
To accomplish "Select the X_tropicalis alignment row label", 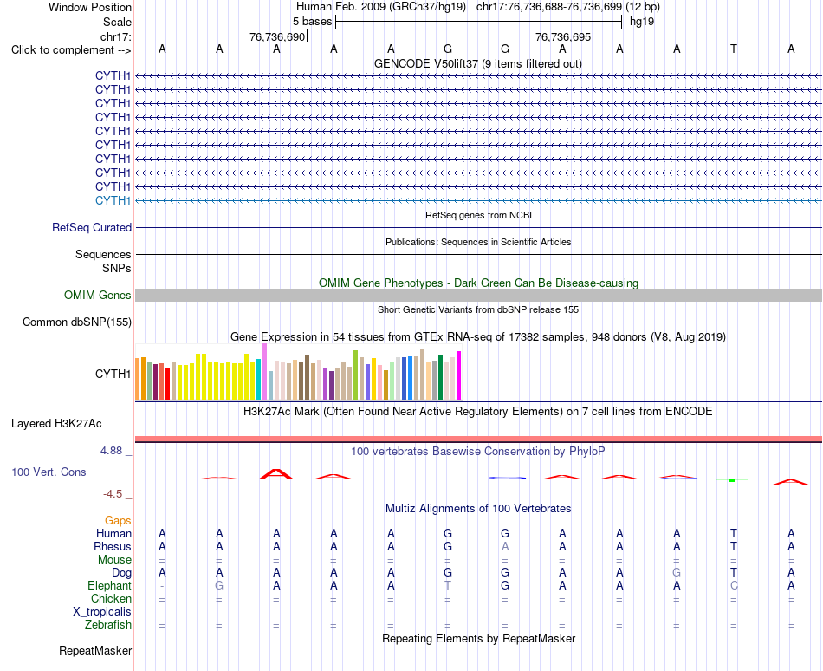I will click(102, 612).
